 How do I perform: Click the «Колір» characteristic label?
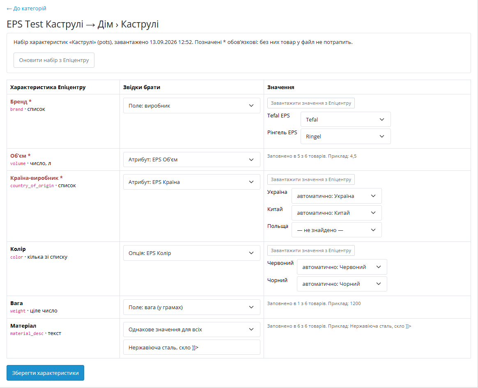pos(18,249)
